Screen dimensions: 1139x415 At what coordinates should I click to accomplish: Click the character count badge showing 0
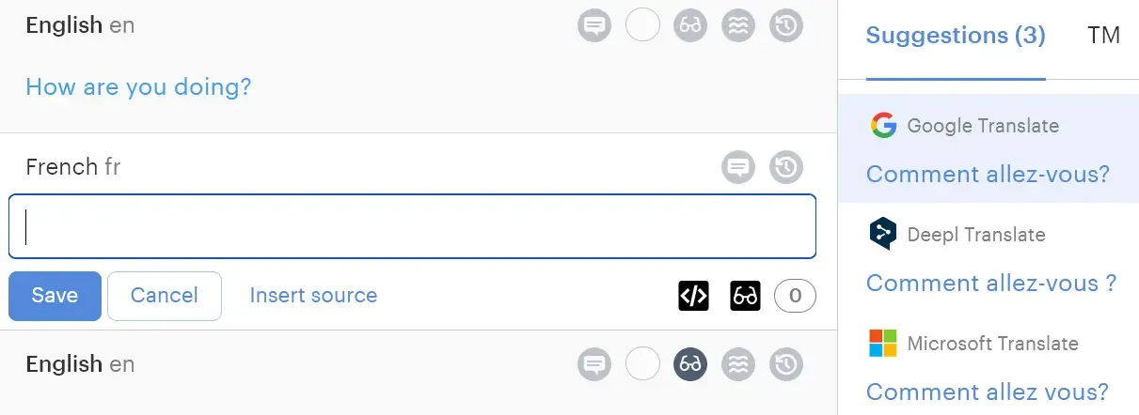(795, 296)
